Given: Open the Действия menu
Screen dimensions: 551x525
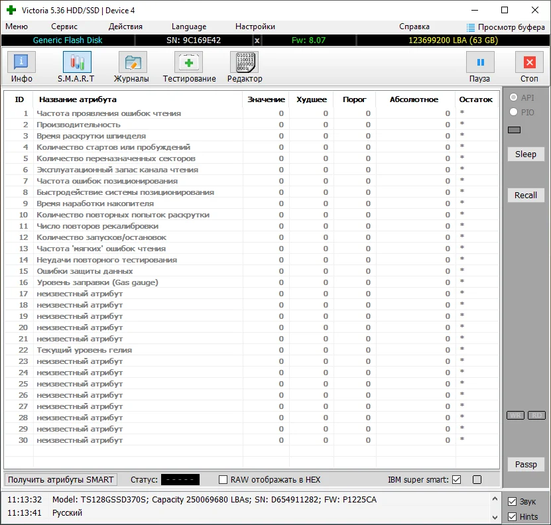Looking at the screenshot, I should 125,27.
